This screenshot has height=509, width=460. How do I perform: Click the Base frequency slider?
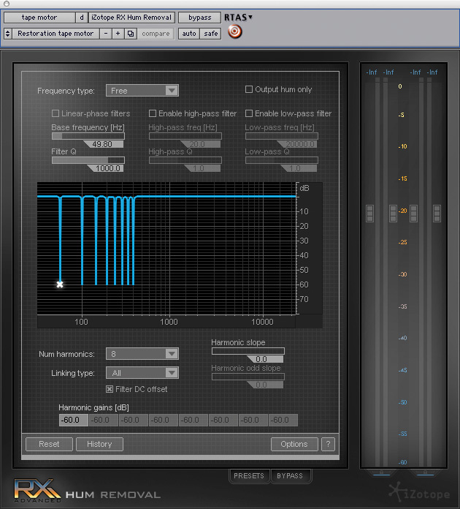point(88,136)
